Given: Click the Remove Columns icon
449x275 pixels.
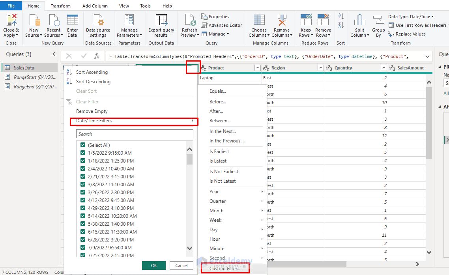Looking at the screenshot, I should tap(282, 20).
